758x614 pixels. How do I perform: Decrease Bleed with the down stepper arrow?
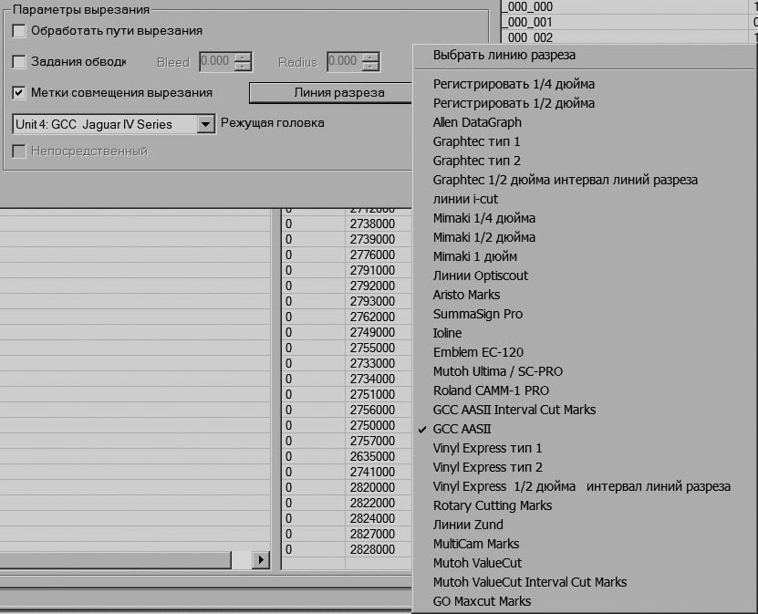click(243, 67)
